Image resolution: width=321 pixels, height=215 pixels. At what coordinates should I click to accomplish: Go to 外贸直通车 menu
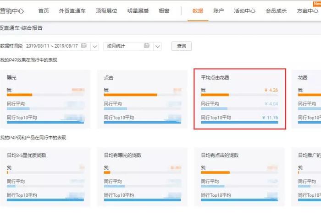pos(72,11)
